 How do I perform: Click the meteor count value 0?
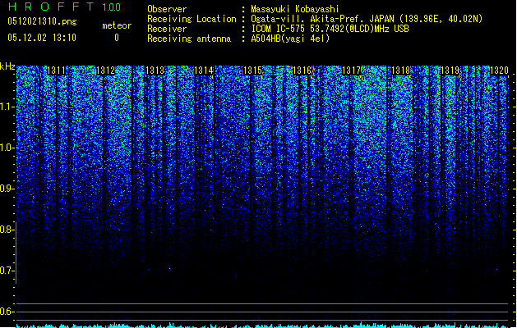pos(117,38)
